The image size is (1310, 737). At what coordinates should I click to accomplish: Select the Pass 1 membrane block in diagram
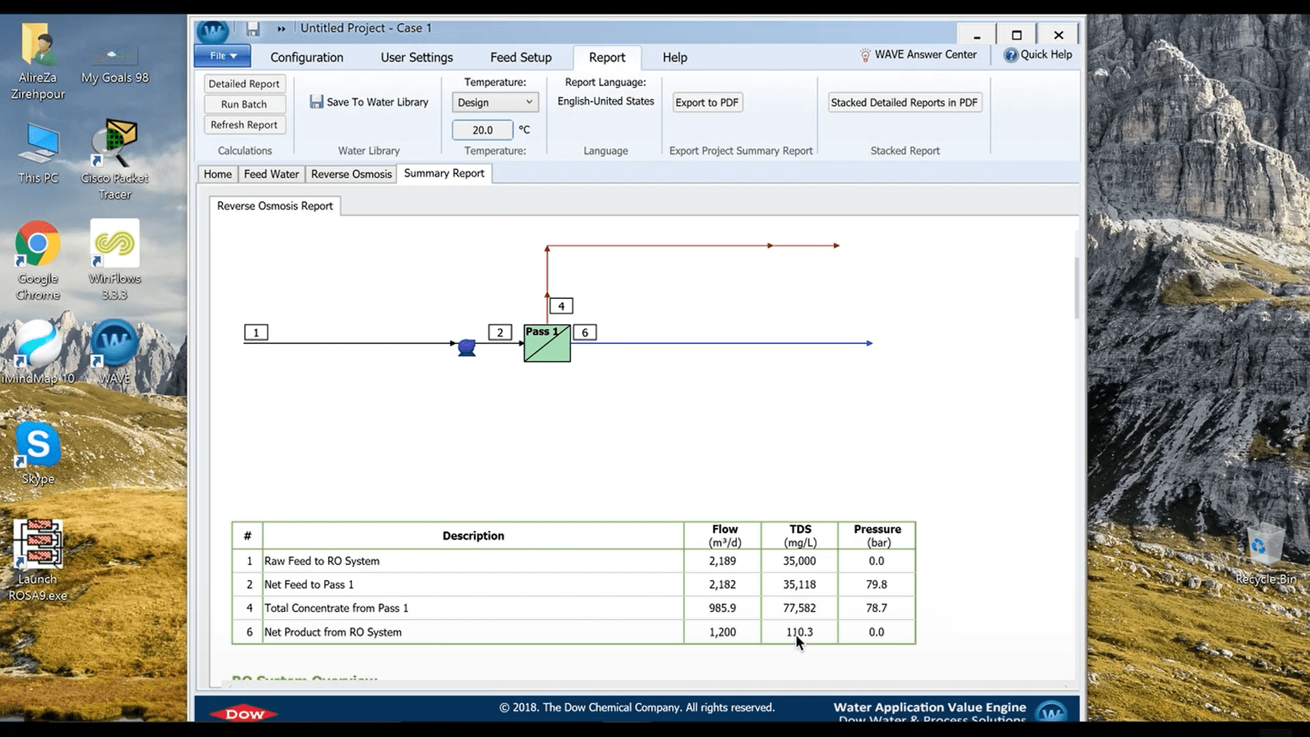click(x=547, y=343)
